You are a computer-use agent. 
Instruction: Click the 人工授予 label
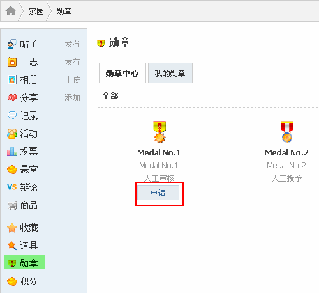286,178
